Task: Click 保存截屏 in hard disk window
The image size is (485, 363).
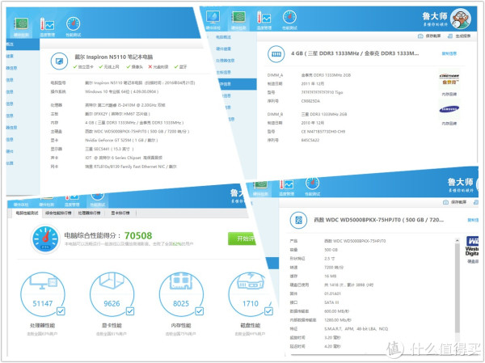Action: [455, 202]
